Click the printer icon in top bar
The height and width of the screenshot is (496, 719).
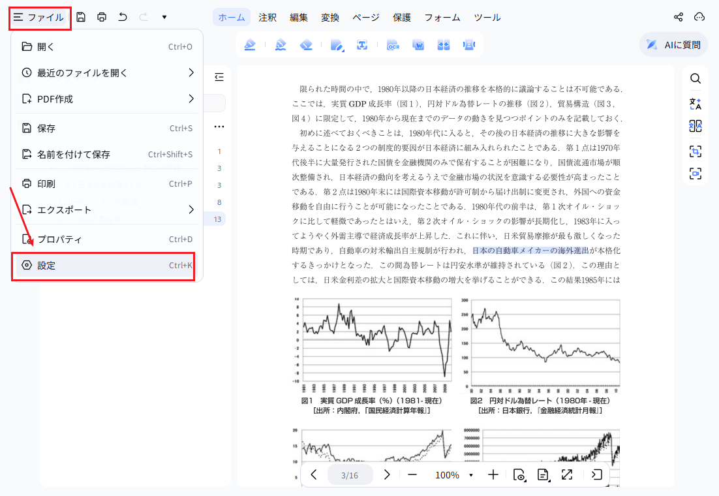click(x=102, y=18)
